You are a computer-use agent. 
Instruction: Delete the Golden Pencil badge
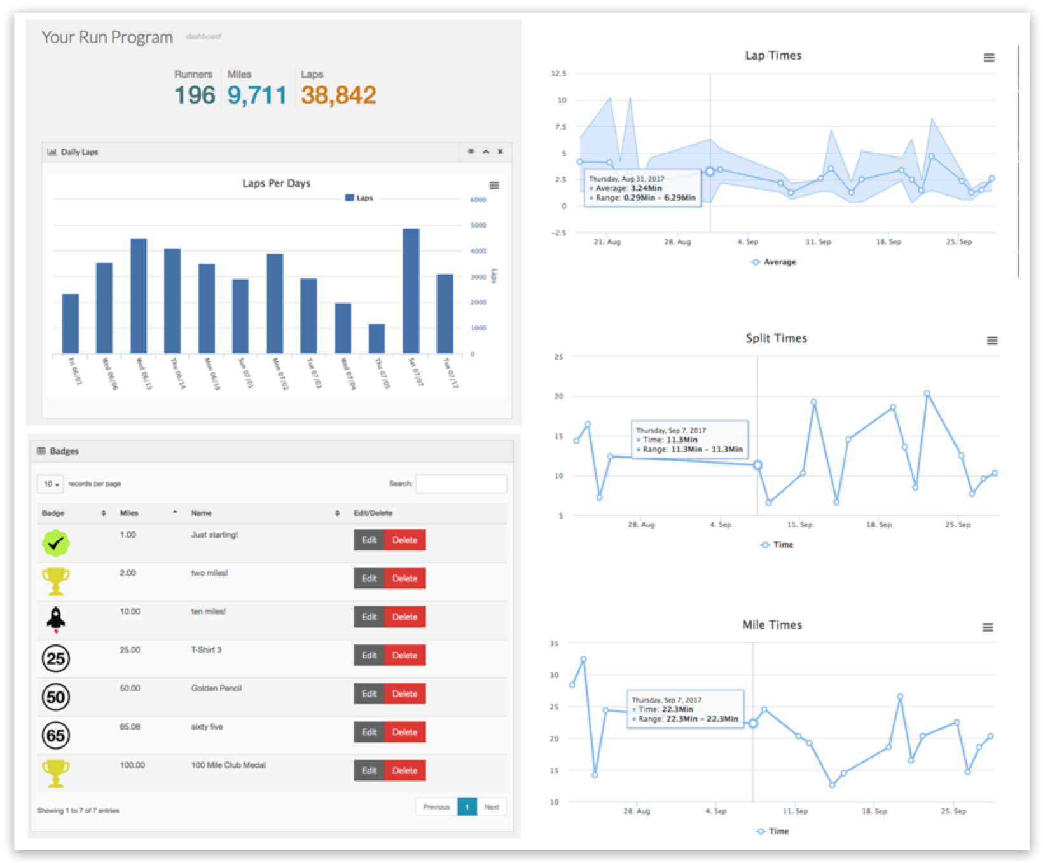[405, 694]
